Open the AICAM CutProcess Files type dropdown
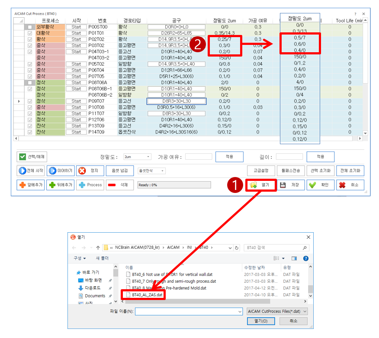The width and height of the screenshot is (379, 338). point(277,311)
